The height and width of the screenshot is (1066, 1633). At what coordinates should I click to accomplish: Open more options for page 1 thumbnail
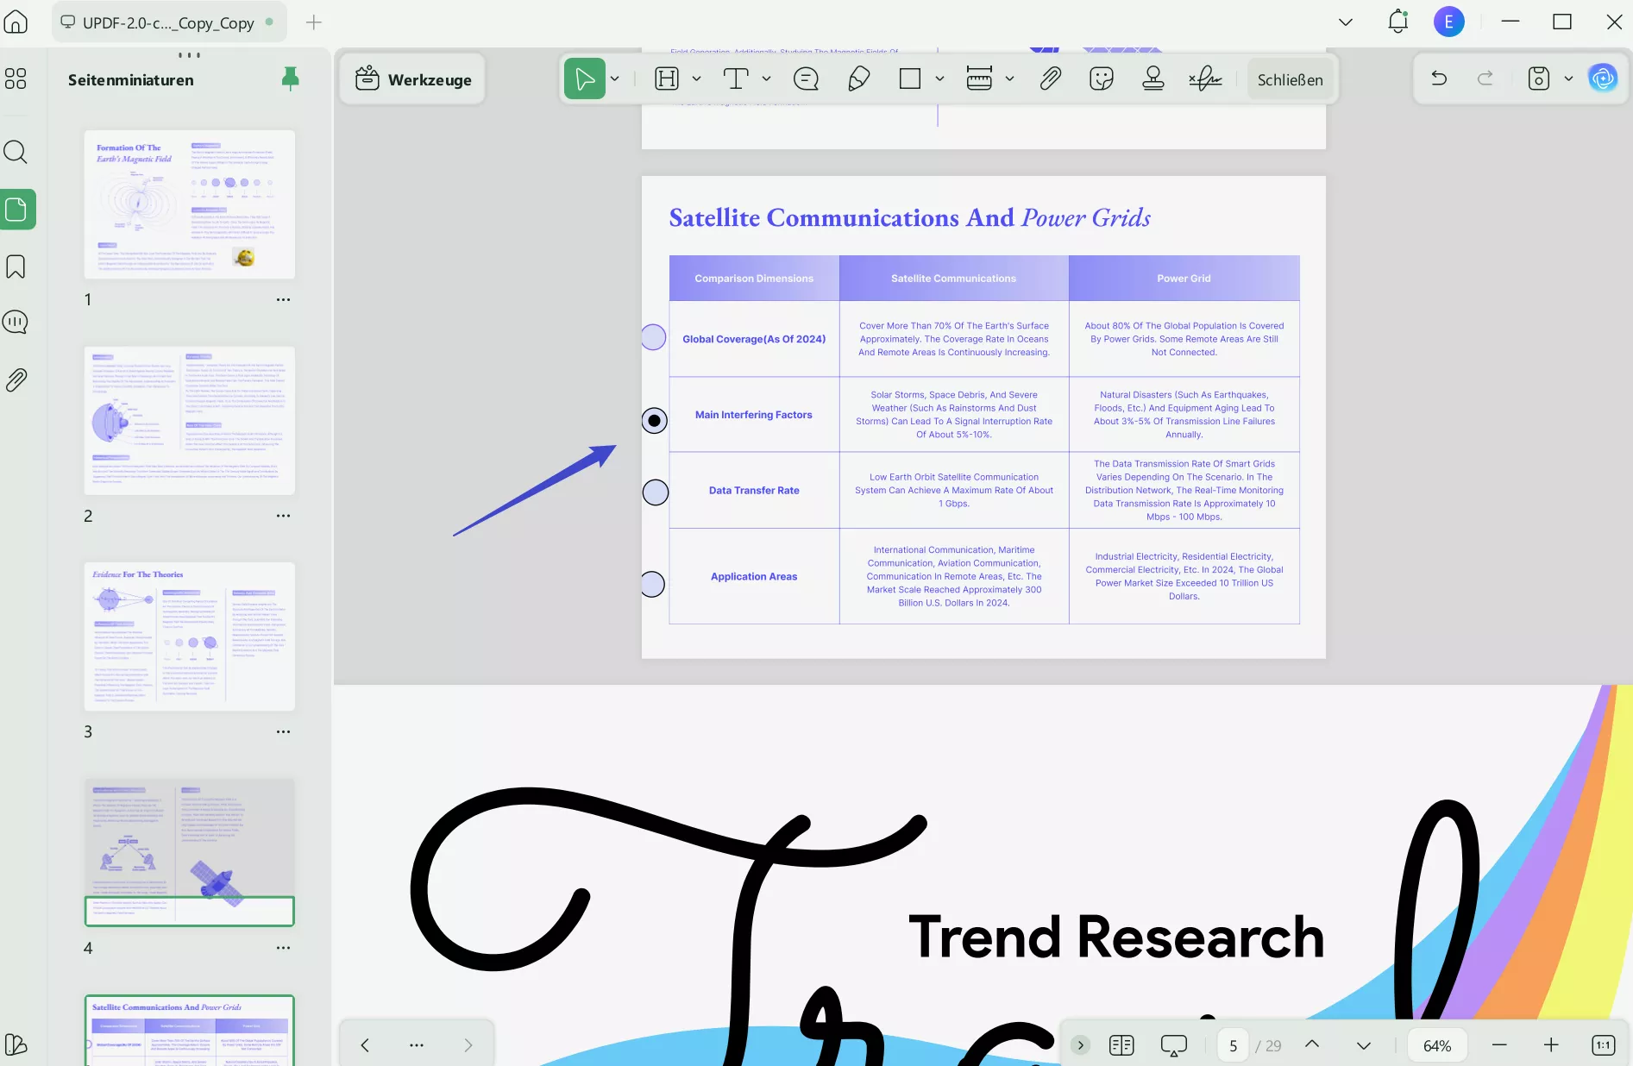pos(283,300)
